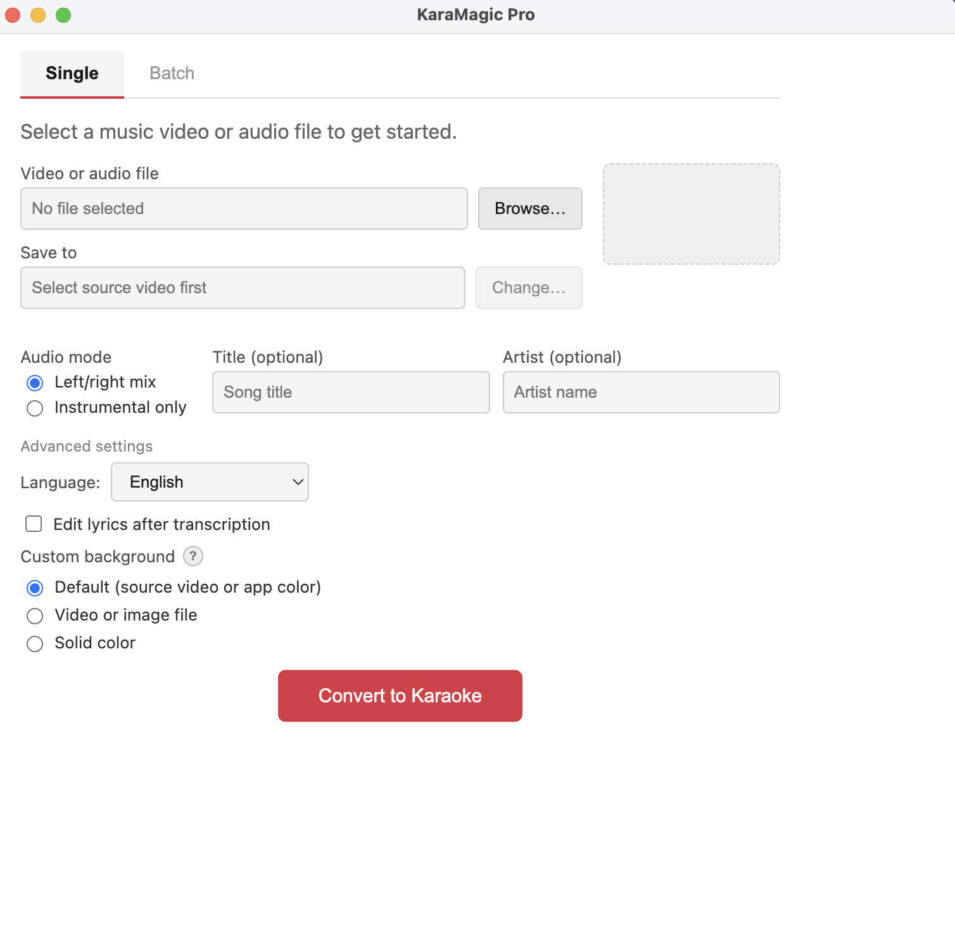The image size is (955, 927).
Task: Start conversion with Convert to Karaoke
Action: click(x=400, y=696)
